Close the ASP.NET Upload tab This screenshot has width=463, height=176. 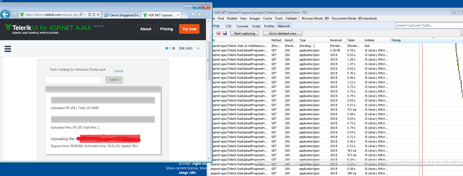178,15
